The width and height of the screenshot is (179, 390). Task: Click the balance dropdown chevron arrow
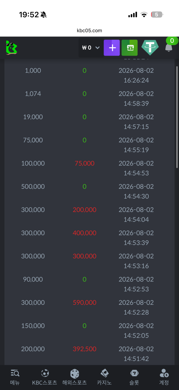click(x=97, y=48)
